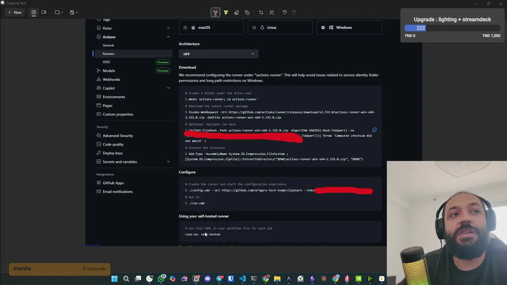Open the Windows Start menu
This screenshot has width=507, height=285.
114,279
